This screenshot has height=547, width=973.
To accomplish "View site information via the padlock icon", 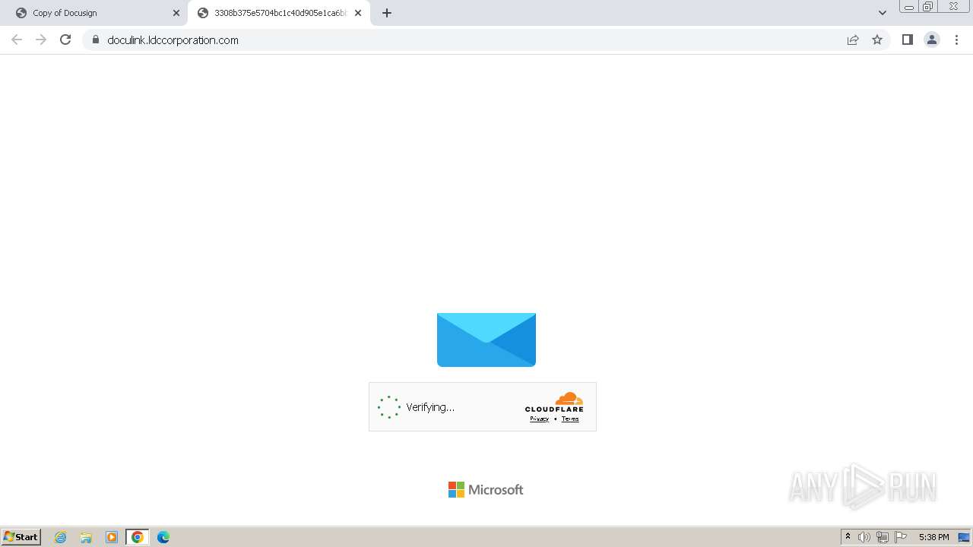I will point(96,40).
